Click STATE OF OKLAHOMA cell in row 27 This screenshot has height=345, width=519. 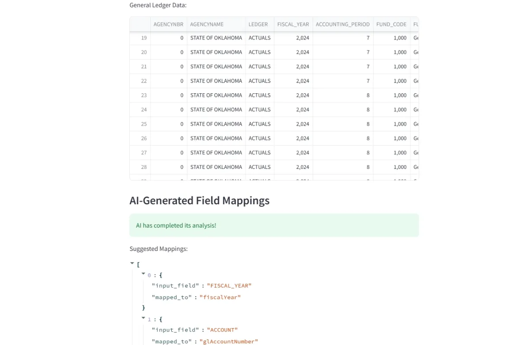(216, 153)
